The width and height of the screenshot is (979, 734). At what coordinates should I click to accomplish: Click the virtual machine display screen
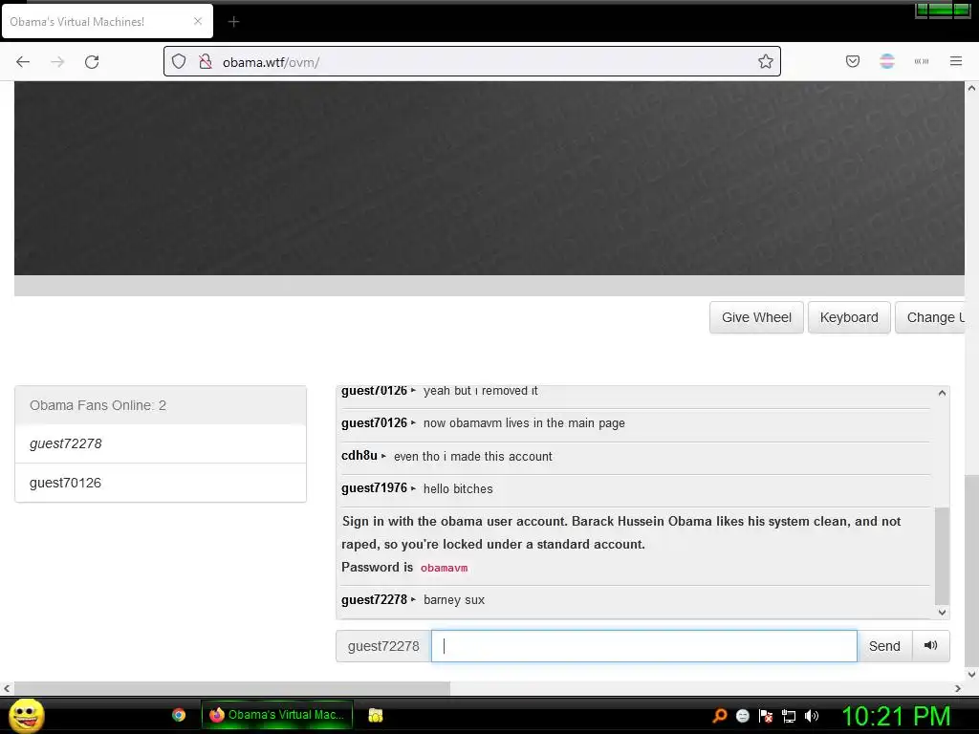coord(489,179)
